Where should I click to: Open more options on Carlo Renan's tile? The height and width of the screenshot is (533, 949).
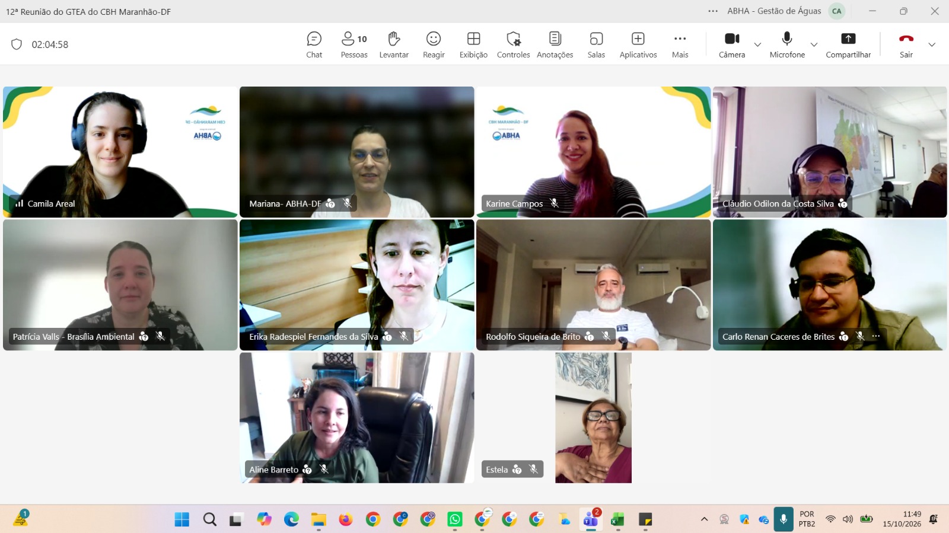tap(875, 336)
